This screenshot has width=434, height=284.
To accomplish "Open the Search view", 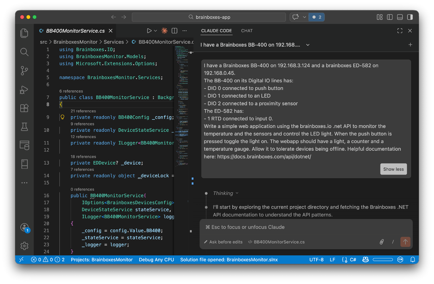I will 24,52.
